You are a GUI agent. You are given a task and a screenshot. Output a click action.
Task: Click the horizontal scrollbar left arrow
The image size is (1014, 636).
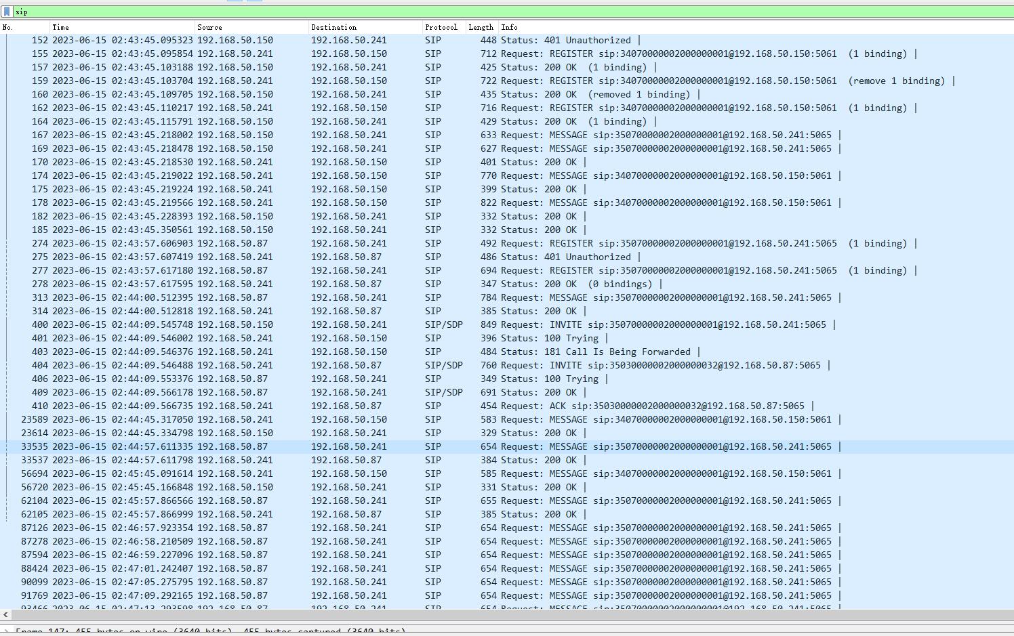click(5, 615)
